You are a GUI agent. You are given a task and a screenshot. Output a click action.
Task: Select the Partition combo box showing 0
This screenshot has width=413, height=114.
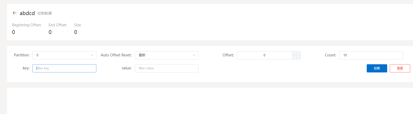pos(64,55)
